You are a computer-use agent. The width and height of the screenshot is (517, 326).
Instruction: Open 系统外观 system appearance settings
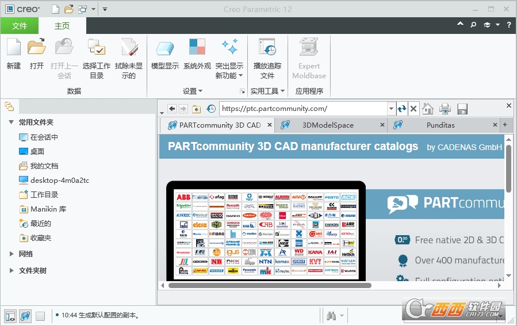(197, 47)
